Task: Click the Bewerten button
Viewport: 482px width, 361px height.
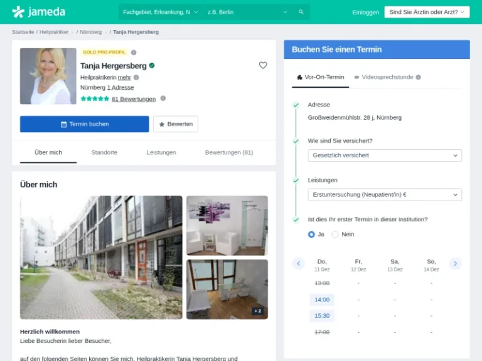Action: click(176, 124)
